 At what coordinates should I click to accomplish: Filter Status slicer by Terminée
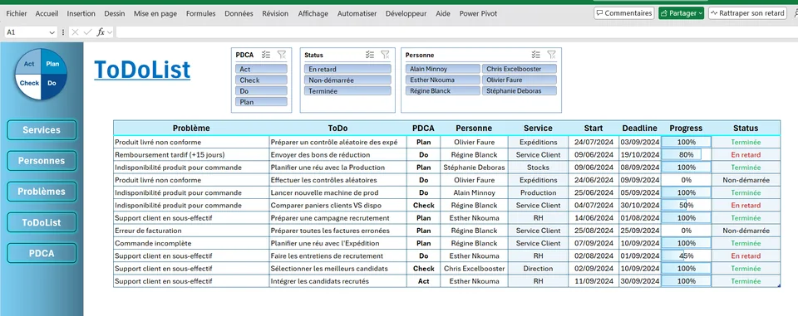coord(347,91)
